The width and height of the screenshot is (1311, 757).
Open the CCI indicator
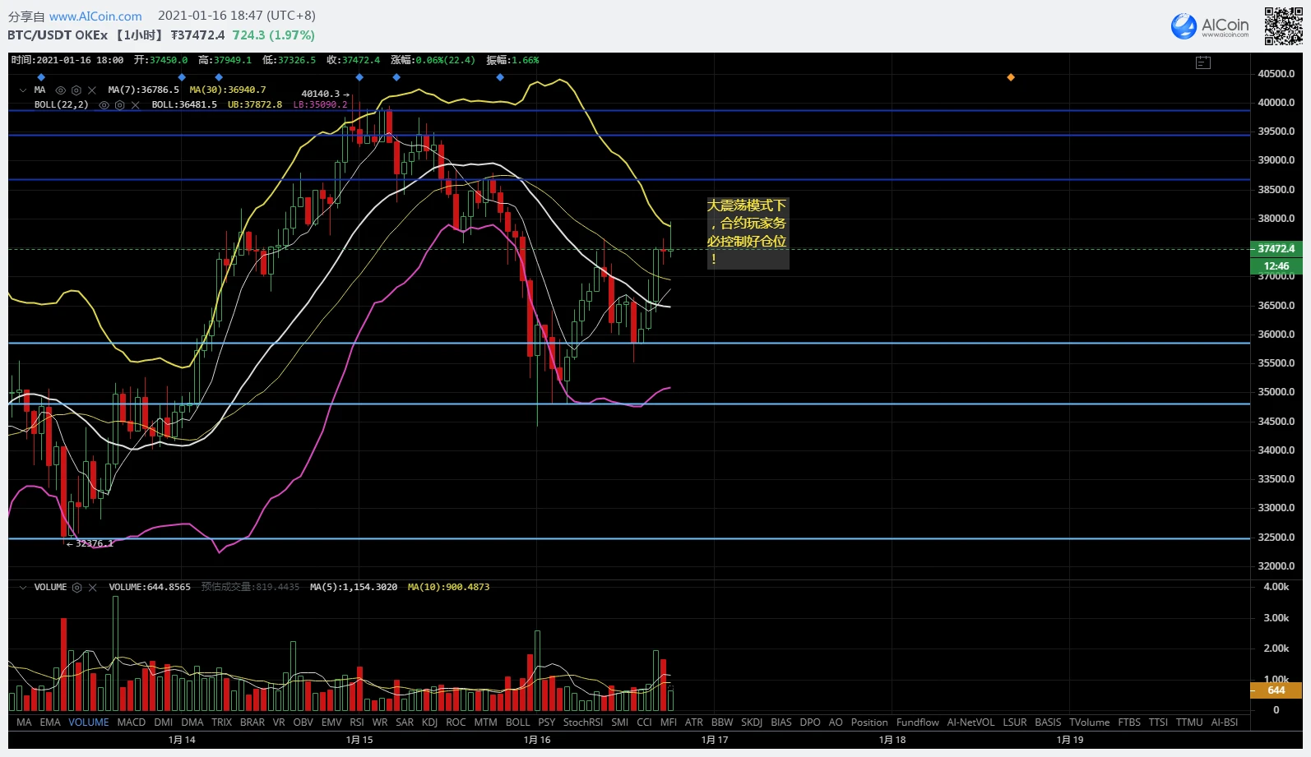[x=644, y=722]
